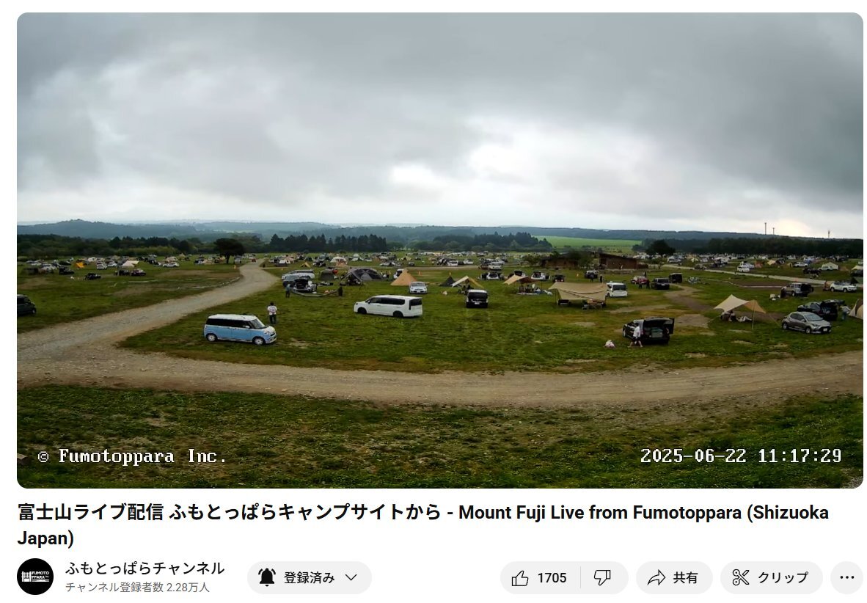Click the チャンネル登録者数 2.28万人 subscriber count
Image resolution: width=867 pixels, height=603 pixels.
137,588
